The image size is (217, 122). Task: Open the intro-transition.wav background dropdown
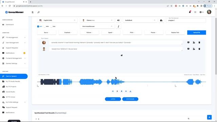click(97, 26)
